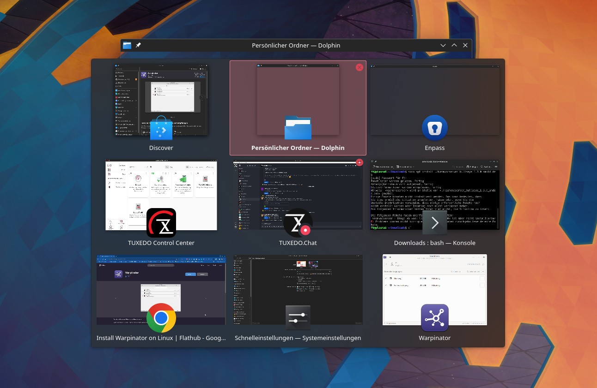Image resolution: width=597 pixels, height=388 pixels.
Task: Switch to the TUXEDO.Chat window preview
Action: click(x=298, y=194)
